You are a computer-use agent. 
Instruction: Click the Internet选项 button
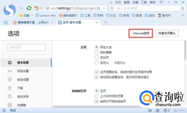(x=141, y=33)
